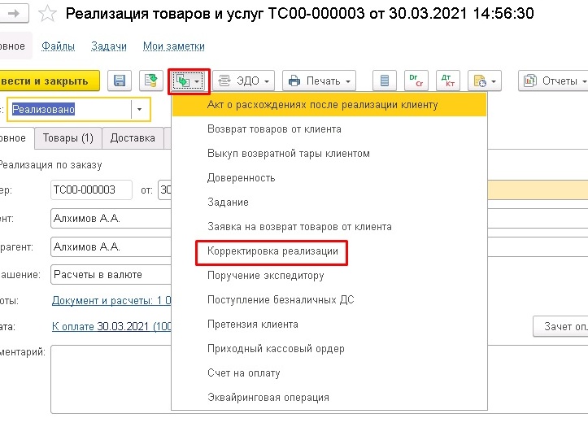This screenshot has height=427, width=588.
Task: Select Заявка на возврат товаров от клиента
Action: coord(329,226)
